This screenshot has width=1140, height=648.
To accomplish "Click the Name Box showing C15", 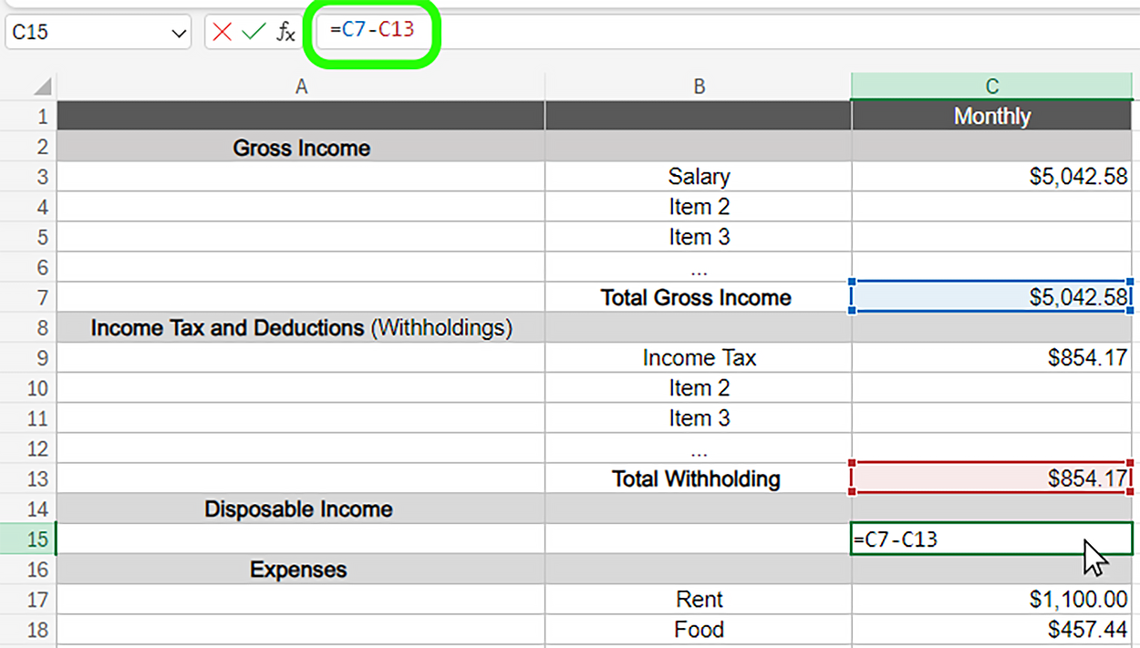I will (x=98, y=32).
